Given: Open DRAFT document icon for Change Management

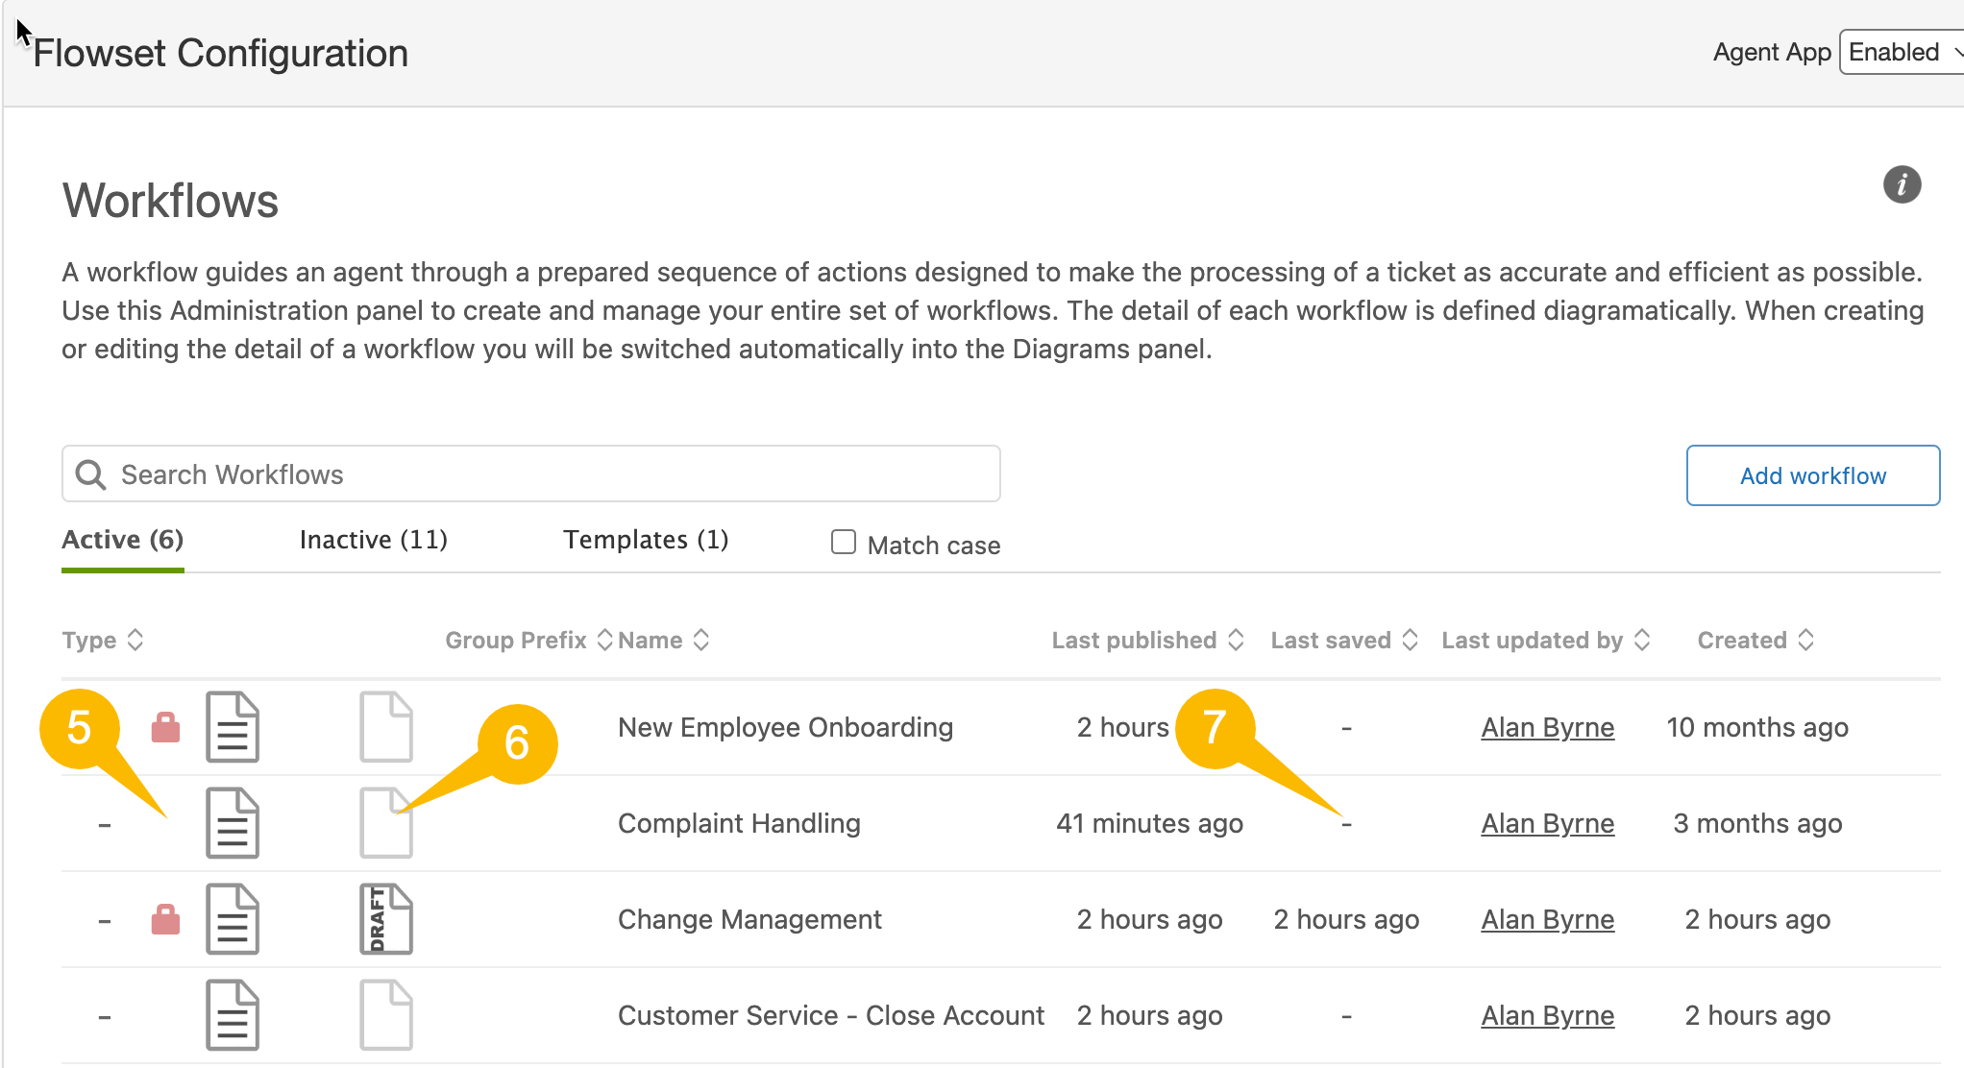Looking at the screenshot, I should point(386,919).
